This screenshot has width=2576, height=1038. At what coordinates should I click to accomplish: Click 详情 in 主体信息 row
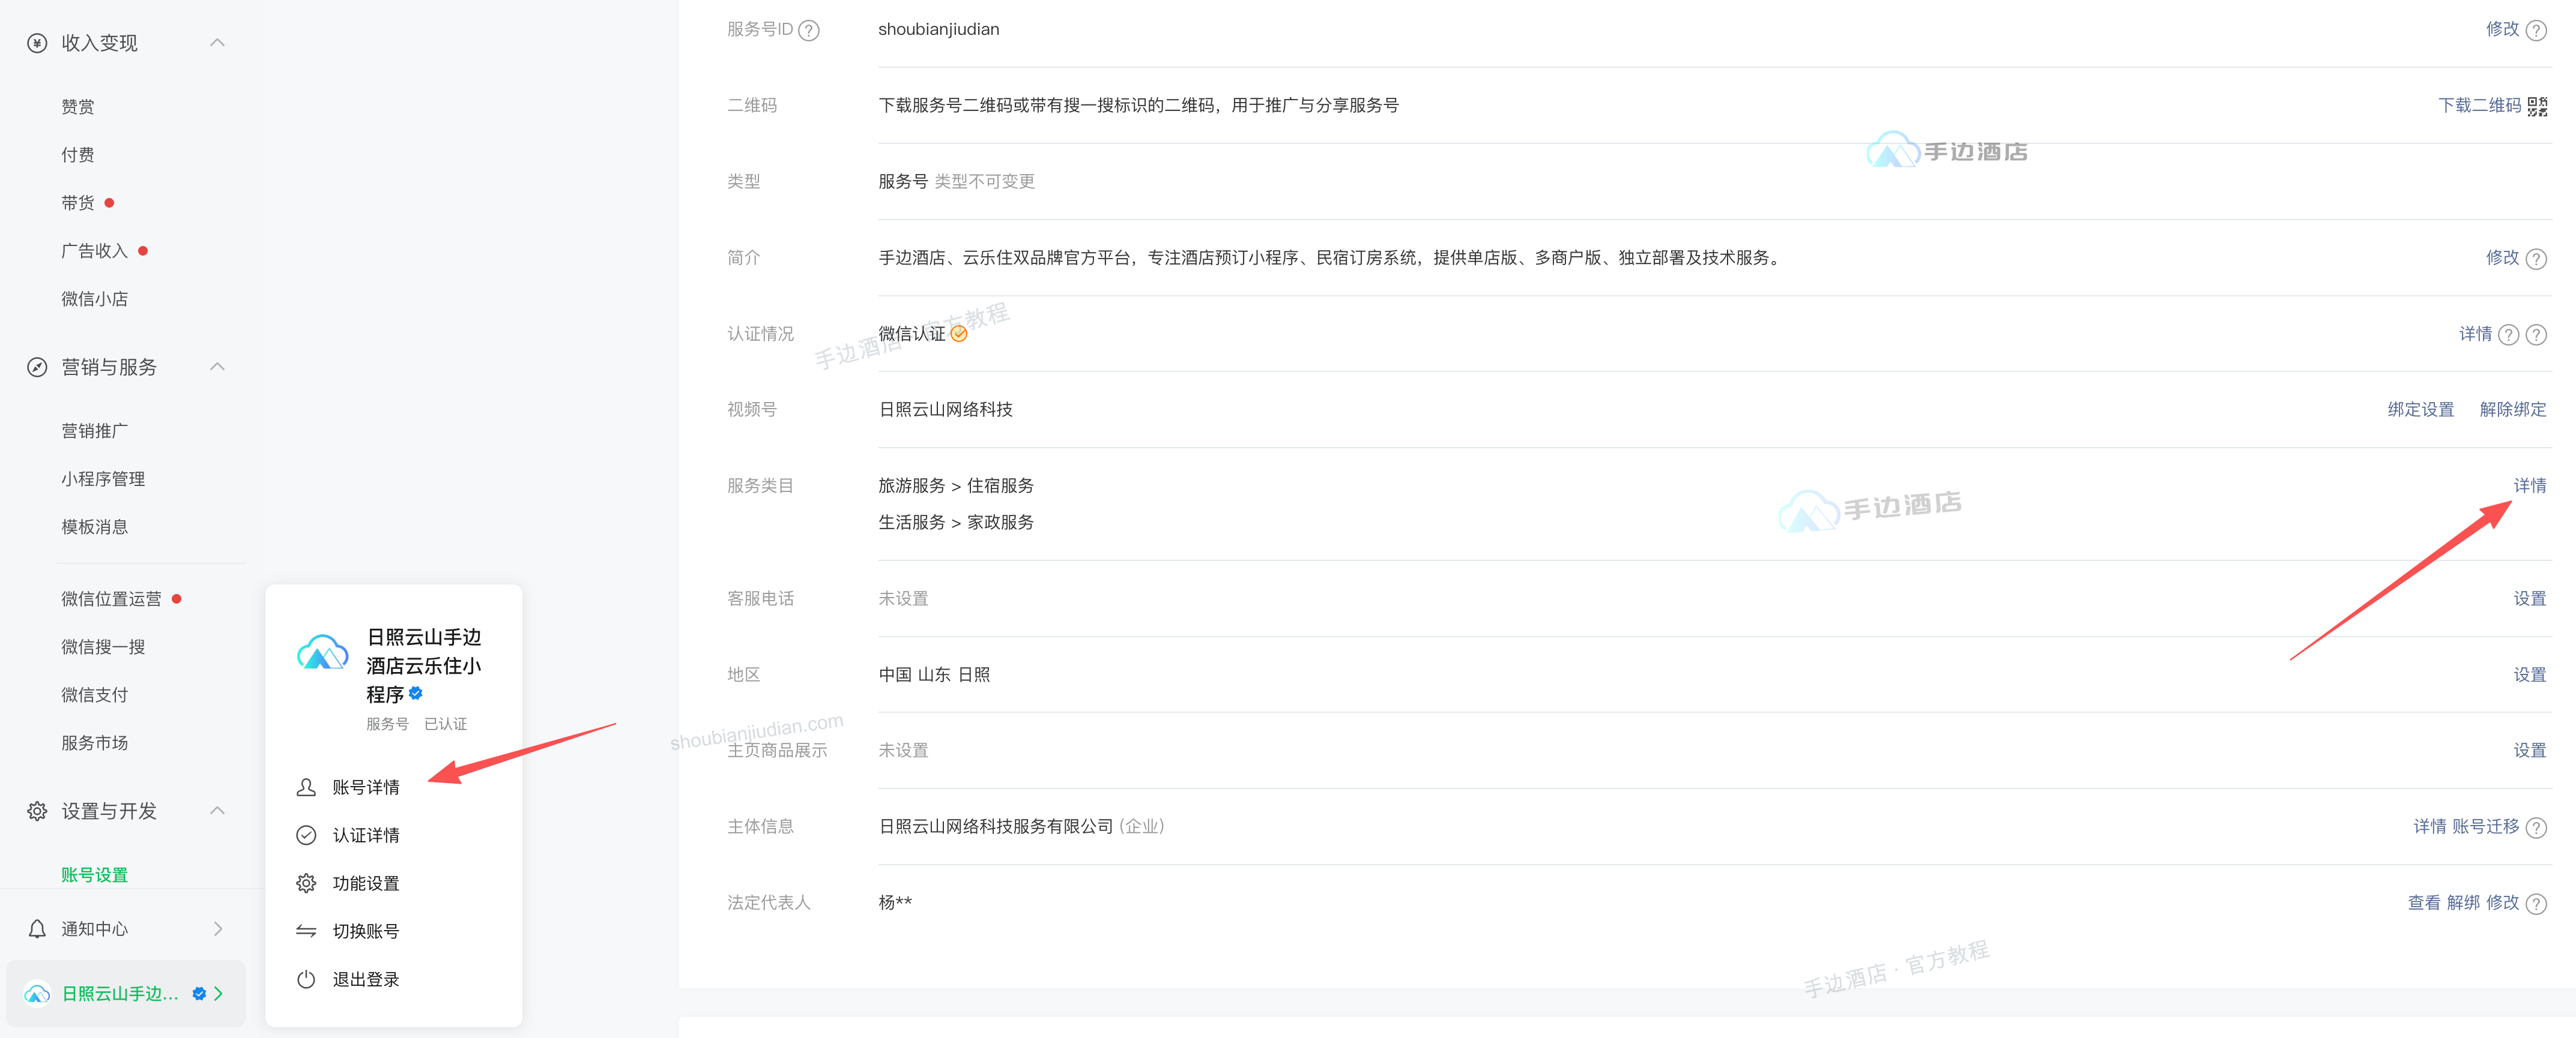point(2429,826)
